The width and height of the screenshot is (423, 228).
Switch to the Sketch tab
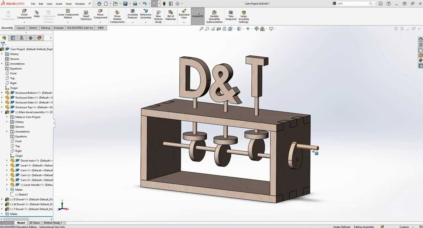pyautogui.click(x=33, y=27)
